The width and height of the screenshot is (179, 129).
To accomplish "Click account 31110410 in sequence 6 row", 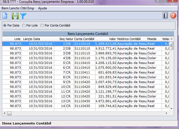I will tap(84, 68).
